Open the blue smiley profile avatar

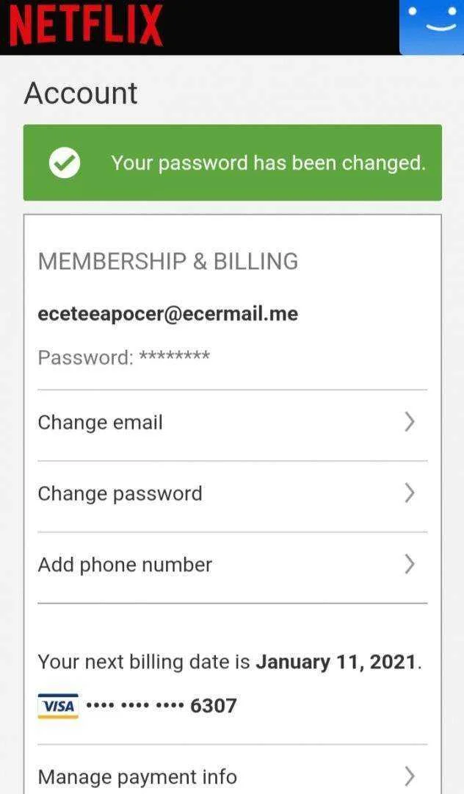[x=432, y=27]
